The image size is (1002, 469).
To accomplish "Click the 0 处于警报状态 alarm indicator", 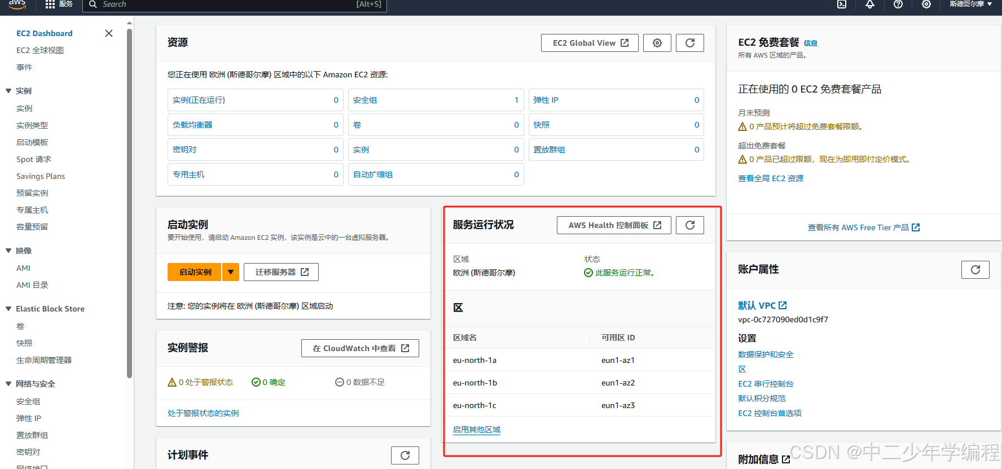I will (x=200, y=382).
